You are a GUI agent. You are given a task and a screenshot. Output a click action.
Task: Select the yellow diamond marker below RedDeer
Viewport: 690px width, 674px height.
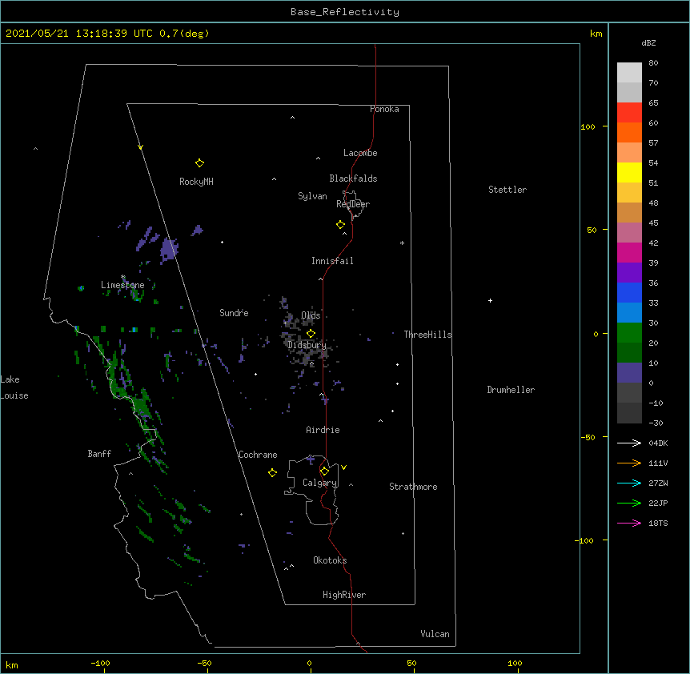click(x=340, y=225)
